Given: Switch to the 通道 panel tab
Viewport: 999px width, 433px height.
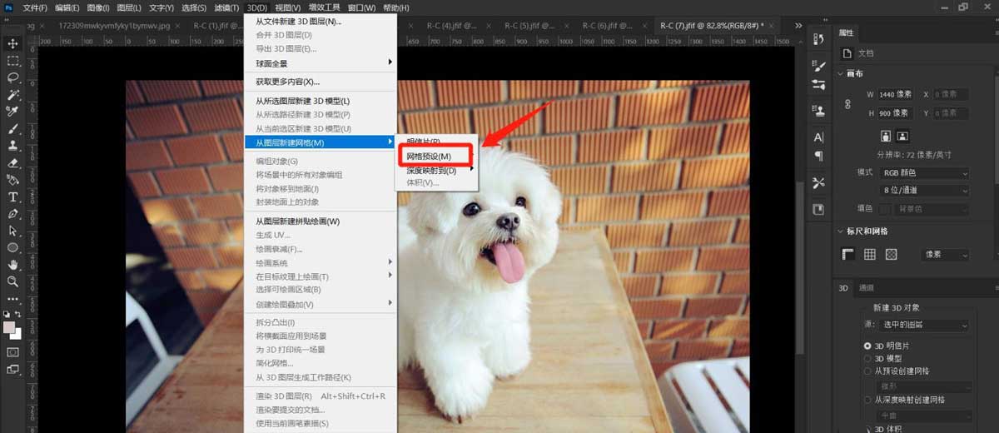Looking at the screenshot, I should (867, 287).
